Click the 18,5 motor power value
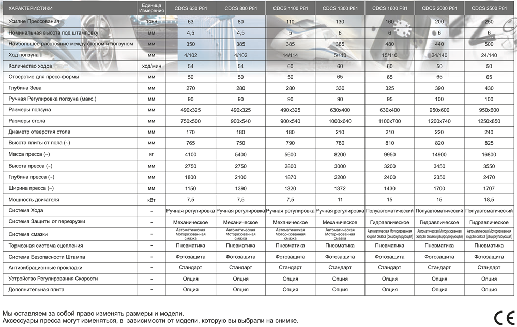 click(489, 200)
